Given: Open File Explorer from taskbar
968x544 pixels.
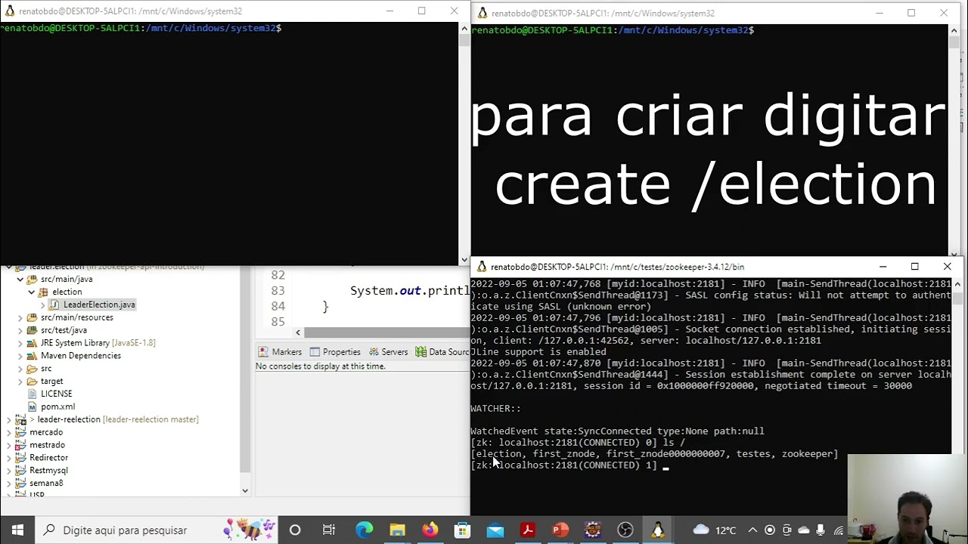Looking at the screenshot, I should (397, 530).
